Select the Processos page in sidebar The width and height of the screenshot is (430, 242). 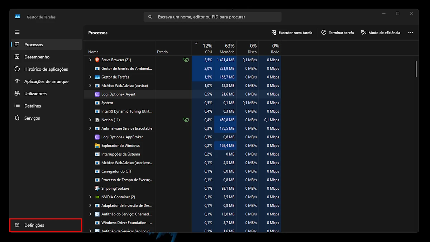(x=33, y=45)
